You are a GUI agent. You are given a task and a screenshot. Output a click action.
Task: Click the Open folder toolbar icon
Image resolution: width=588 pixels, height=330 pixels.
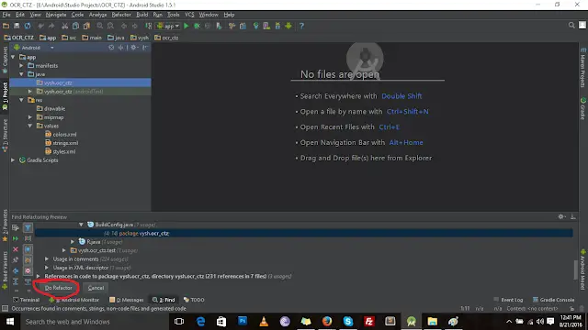6,26
